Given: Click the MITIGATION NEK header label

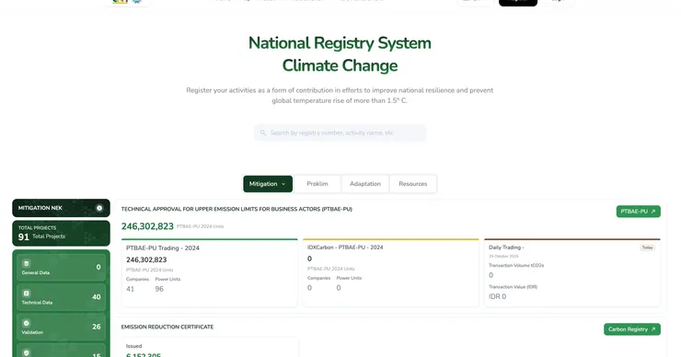Looking at the screenshot, I should click(x=40, y=208).
